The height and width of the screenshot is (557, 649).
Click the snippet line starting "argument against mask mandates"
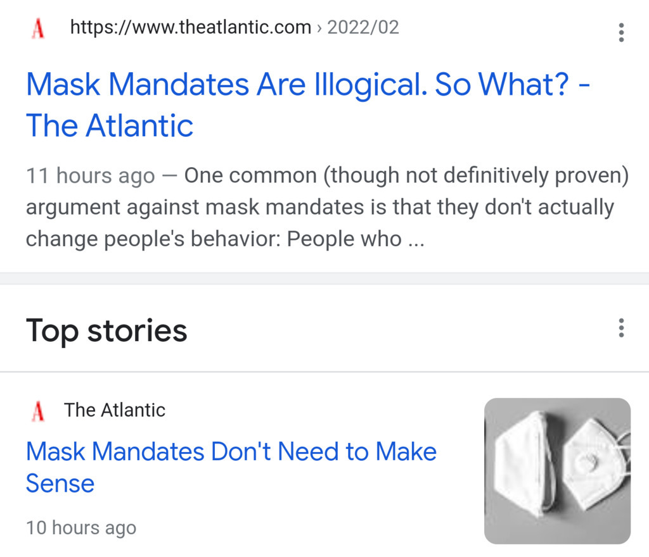[x=319, y=208]
